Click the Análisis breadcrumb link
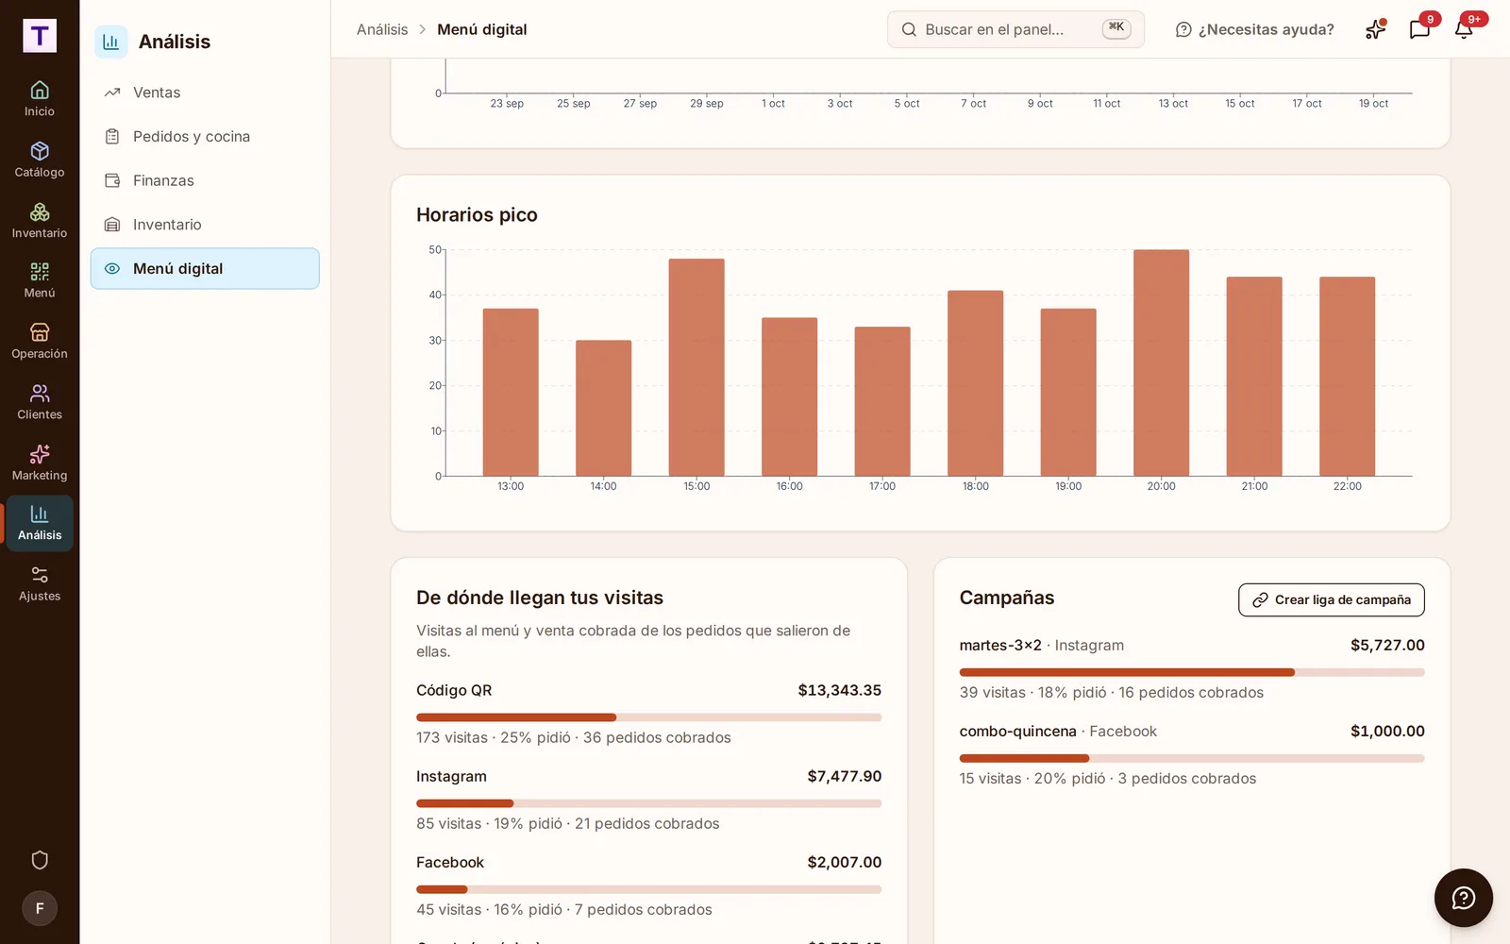Viewport: 1510px width, 944px height. coord(382,30)
